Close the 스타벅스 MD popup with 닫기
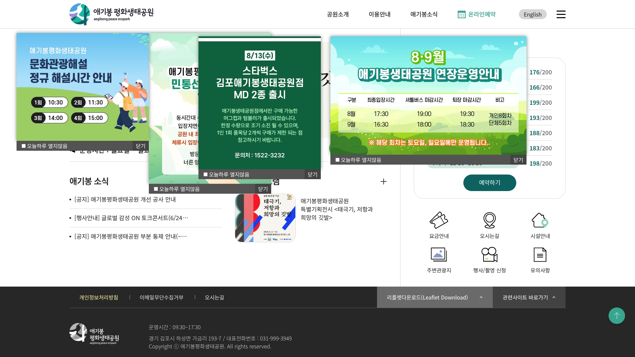The height and width of the screenshot is (357, 635). tap(313, 174)
